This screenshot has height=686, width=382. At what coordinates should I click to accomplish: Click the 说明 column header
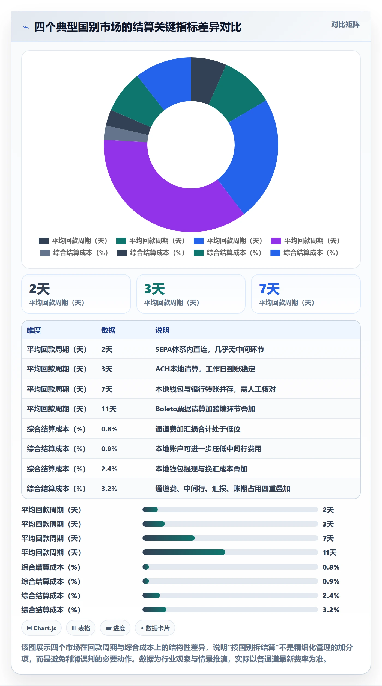click(162, 330)
